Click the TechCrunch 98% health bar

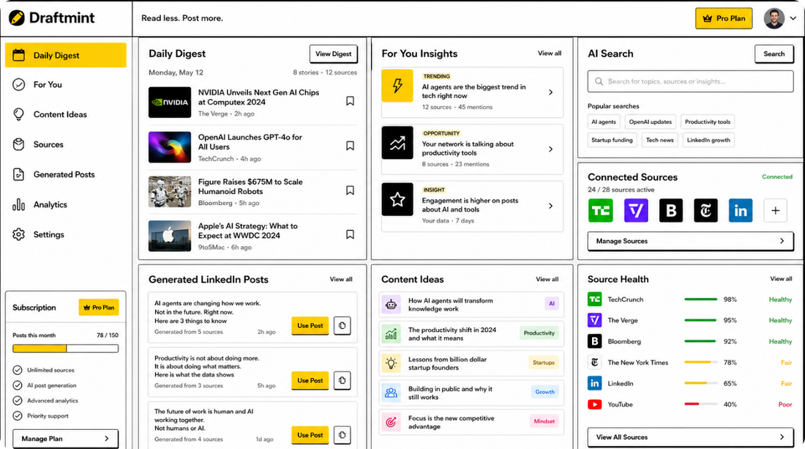pos(701,300)
